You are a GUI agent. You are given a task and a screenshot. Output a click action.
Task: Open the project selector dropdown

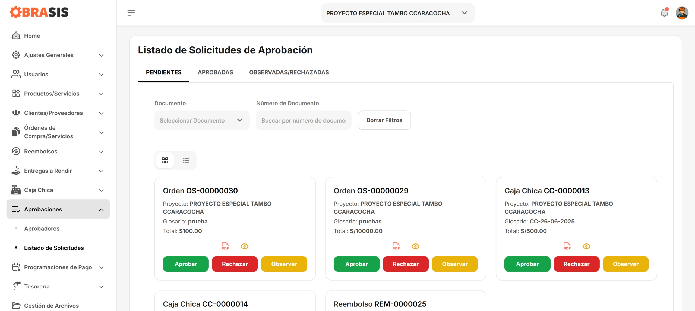point(397,13)
